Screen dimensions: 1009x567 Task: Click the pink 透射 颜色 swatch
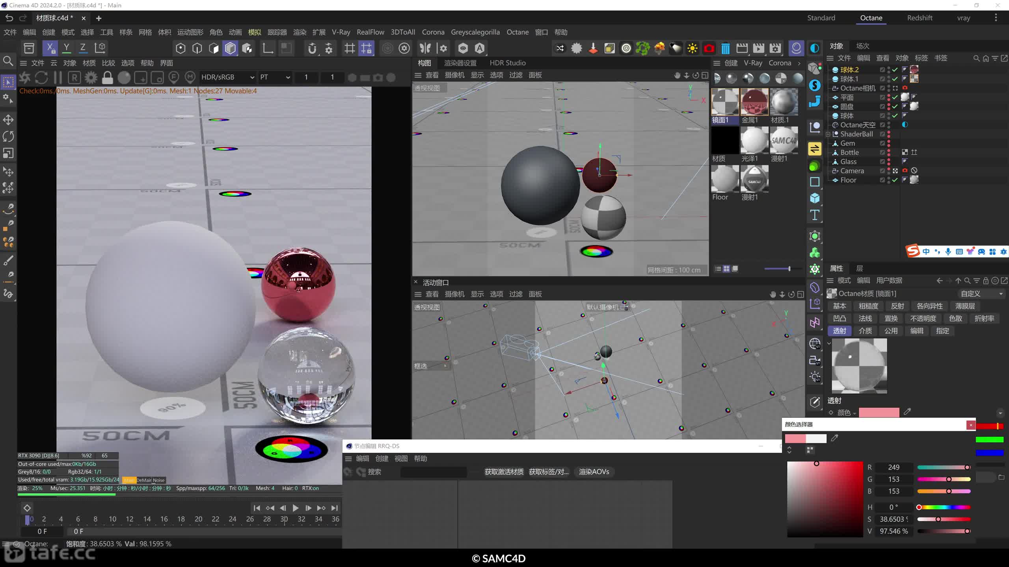[x=879, y=412]
